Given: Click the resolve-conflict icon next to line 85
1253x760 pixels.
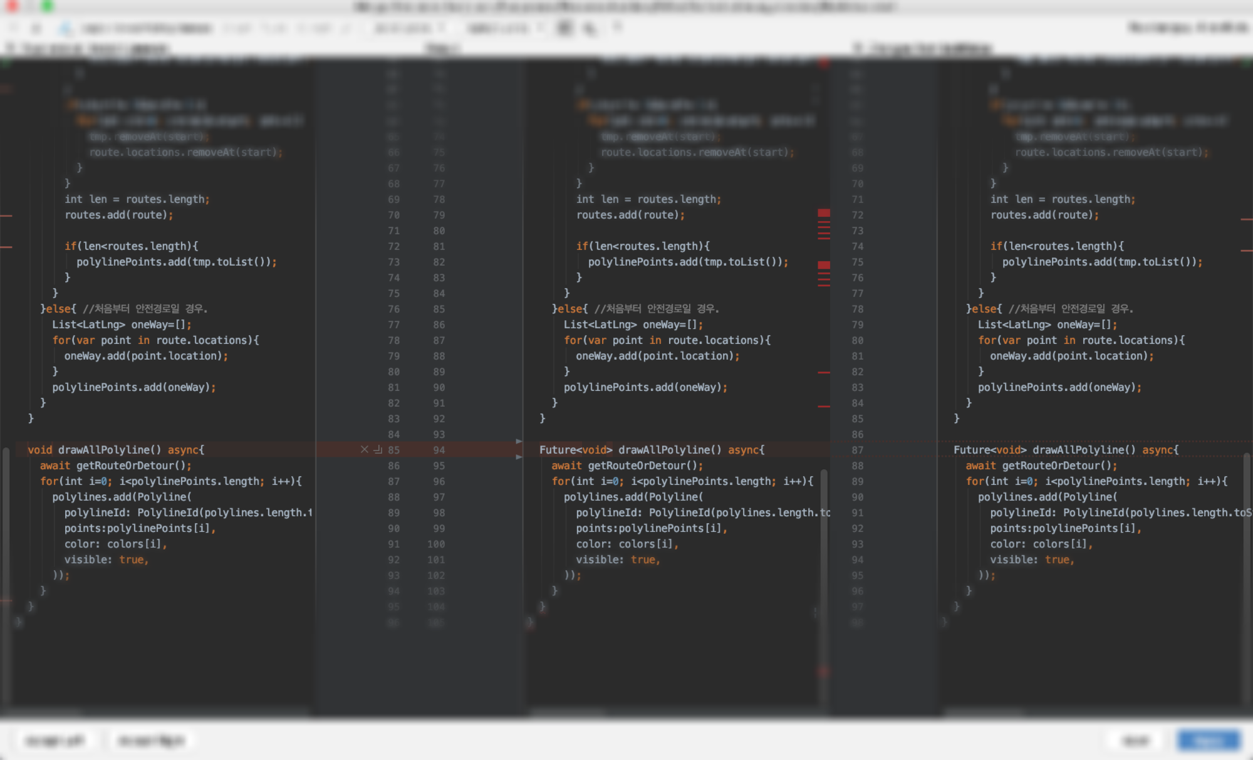Looking at the screenshot, I should pos(378,450).
